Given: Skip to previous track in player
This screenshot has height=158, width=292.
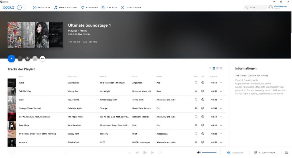Looking at the screenshot, I should [137, 153].
